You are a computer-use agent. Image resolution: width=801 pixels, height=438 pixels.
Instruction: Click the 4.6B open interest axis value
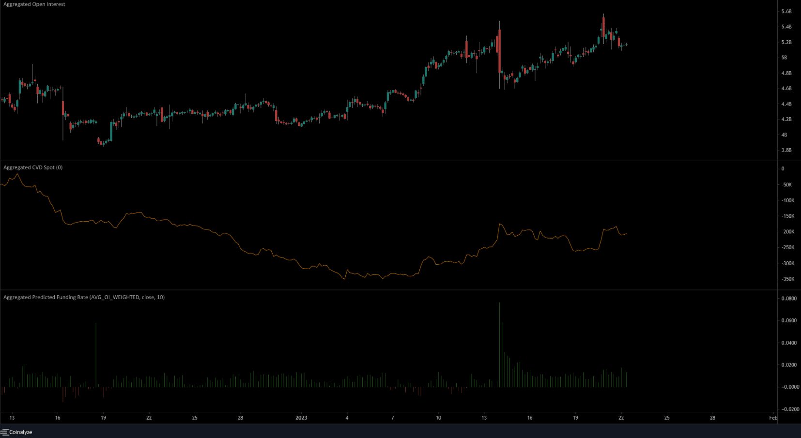click(786, 89)
